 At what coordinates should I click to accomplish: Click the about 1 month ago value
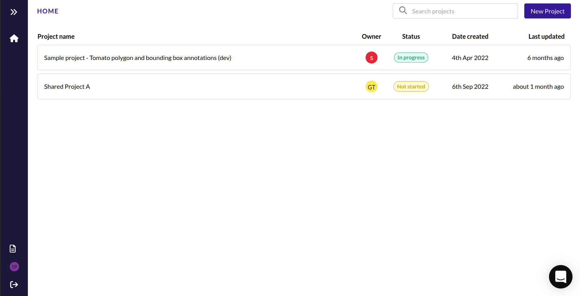tap(538, 87)
